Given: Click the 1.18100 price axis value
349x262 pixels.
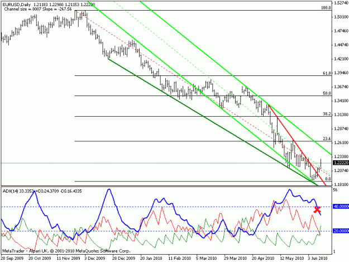Looking at the screenshot, I should 341,184.
